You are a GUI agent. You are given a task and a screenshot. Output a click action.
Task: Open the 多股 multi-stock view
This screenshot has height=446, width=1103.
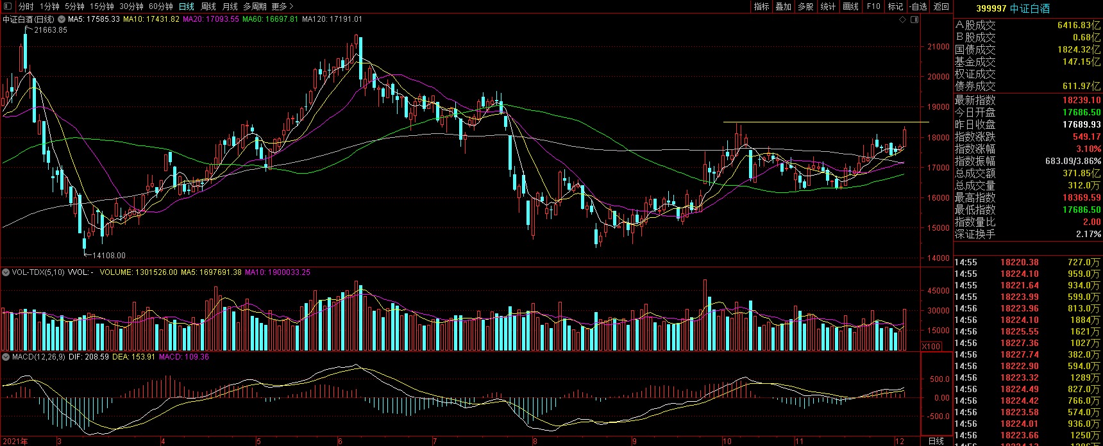click(806, 6)
